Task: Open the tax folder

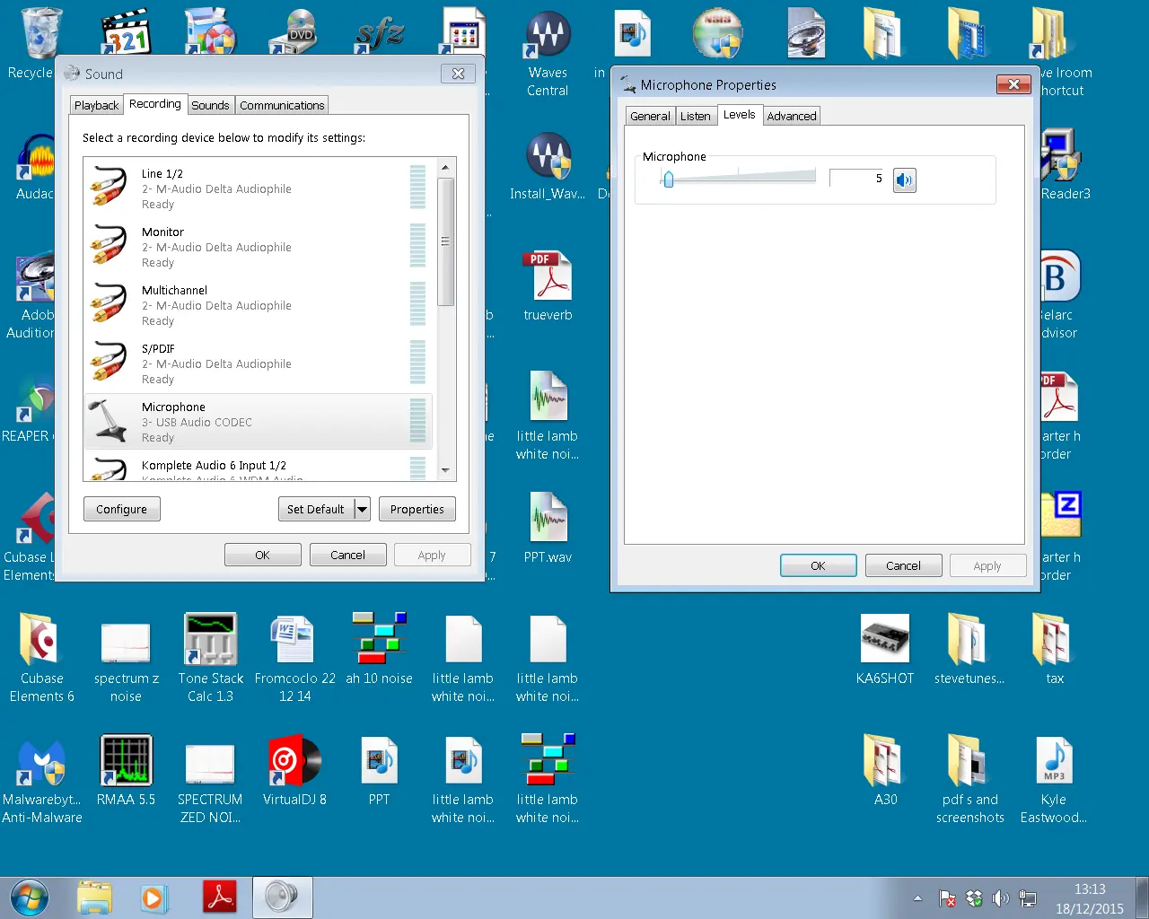Action: (1054, 649)
